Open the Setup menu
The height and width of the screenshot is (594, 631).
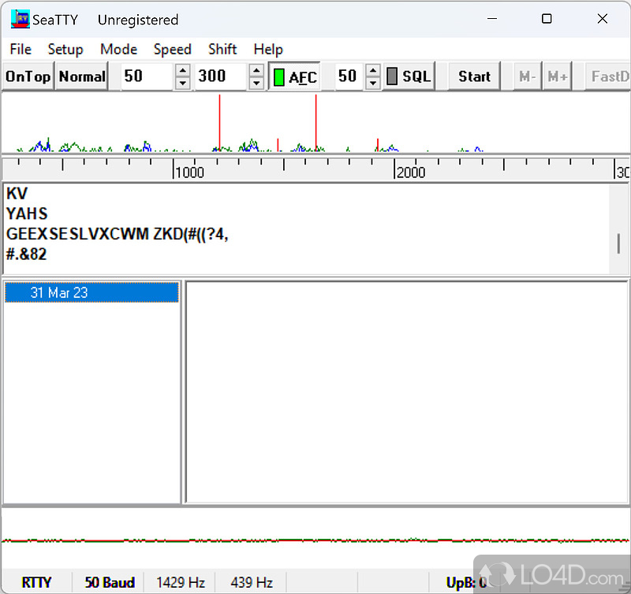(x=65, y=50)
